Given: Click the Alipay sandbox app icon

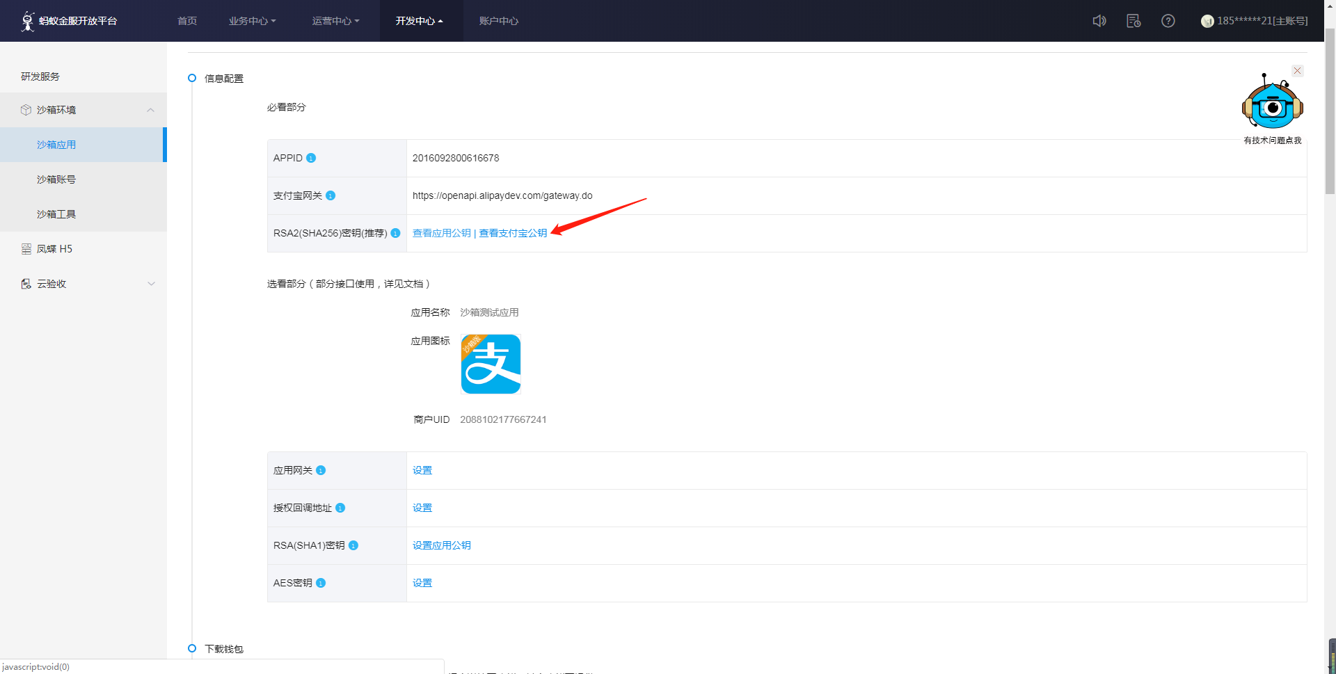Looking at the screenshot, I should click(491, 364).
